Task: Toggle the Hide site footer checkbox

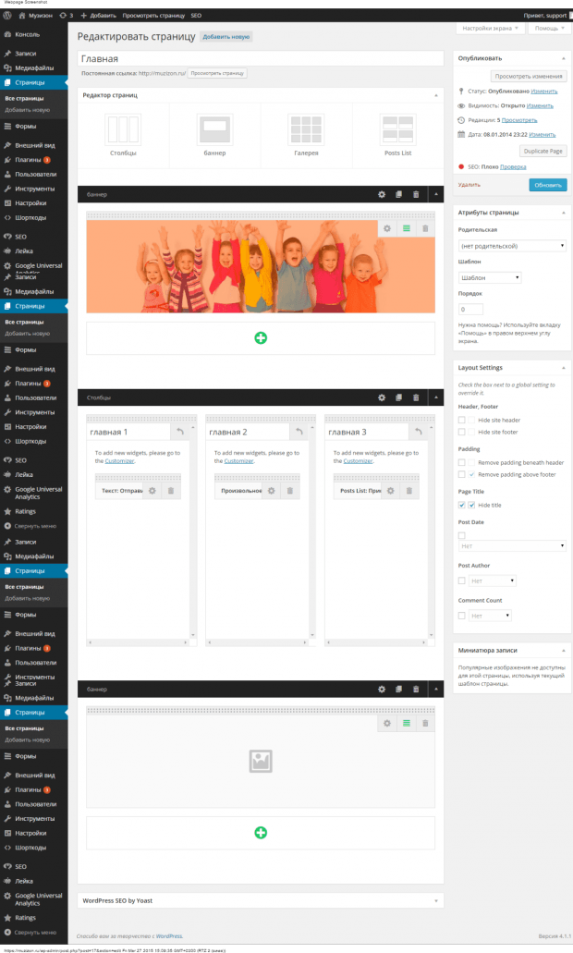Action: click(x=461, y=432)
